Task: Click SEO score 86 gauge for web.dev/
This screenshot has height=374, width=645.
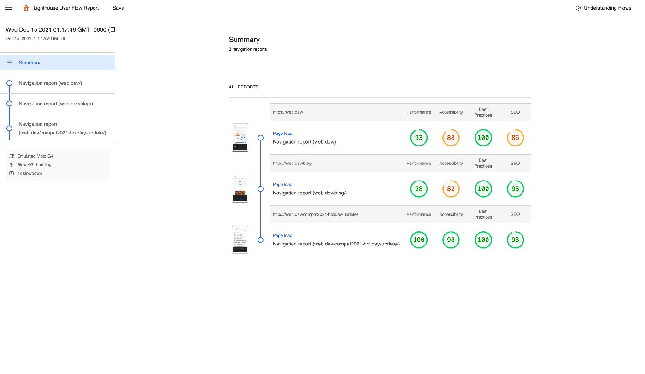Action: pyautogui.click(x=515, y=138)
